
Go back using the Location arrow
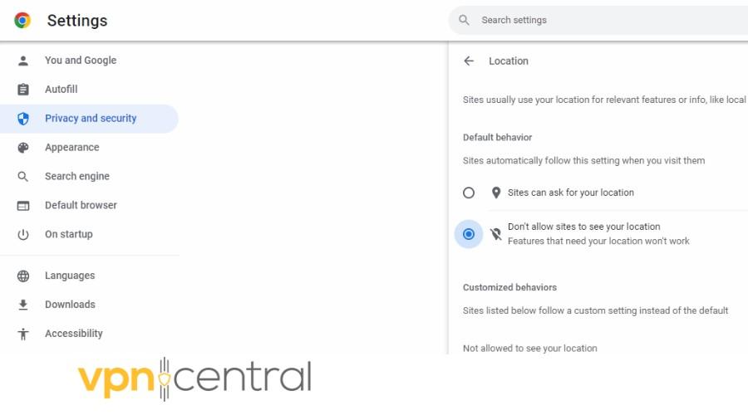(469, 61)
